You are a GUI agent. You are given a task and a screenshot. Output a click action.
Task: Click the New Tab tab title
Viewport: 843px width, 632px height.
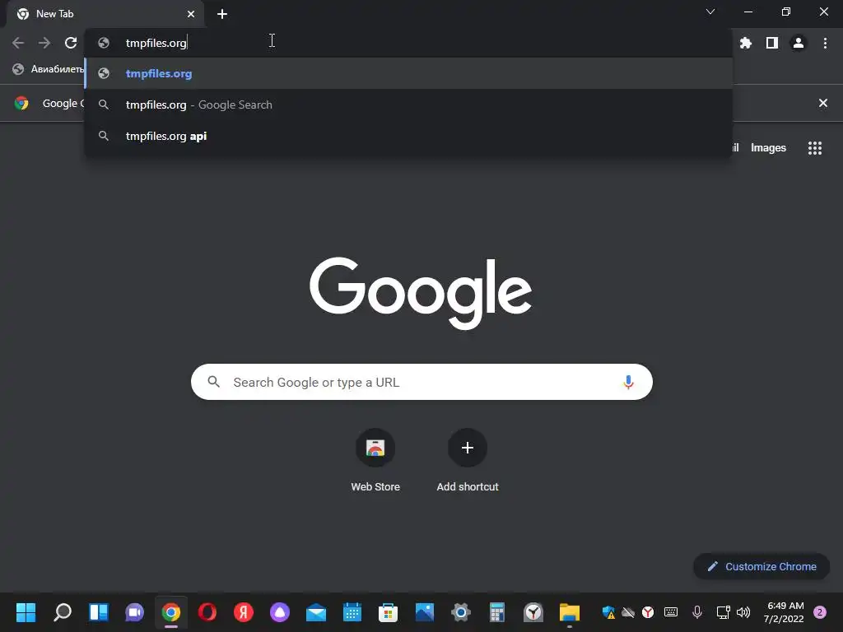(54, 14)
